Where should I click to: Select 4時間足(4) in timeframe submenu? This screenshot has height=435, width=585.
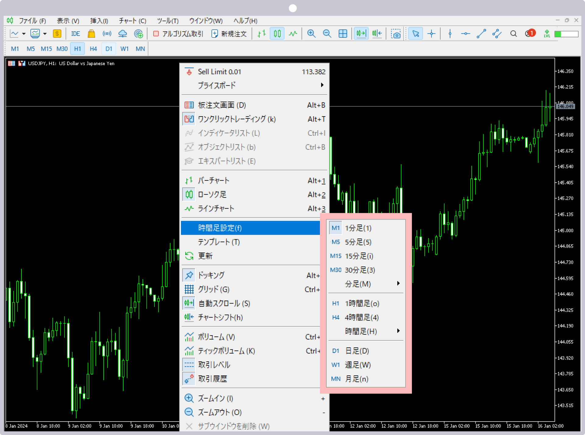pyautogui.click(x=366, y=317)
